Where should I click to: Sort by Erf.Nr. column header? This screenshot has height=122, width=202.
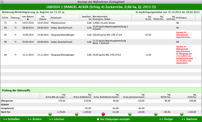pos(5,18)
